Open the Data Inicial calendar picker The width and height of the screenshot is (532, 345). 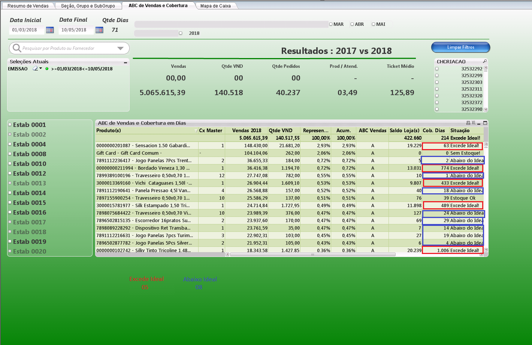click(50, 30)
